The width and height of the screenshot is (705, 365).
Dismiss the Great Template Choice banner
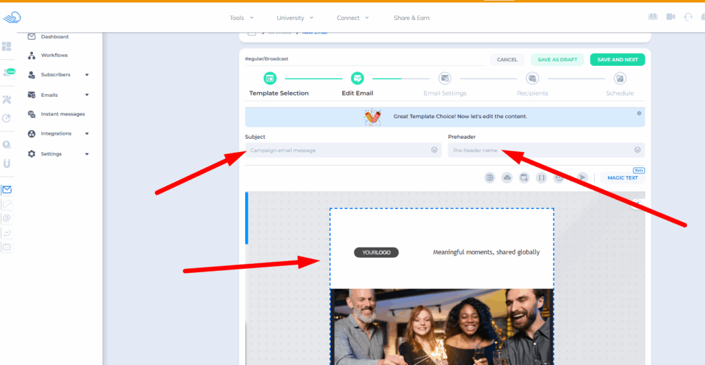[x=639, y=113]
